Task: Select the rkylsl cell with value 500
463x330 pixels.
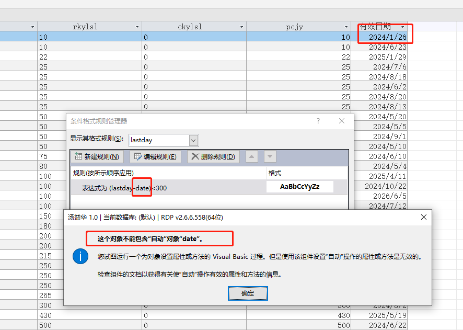Action: tap(90, 325)
